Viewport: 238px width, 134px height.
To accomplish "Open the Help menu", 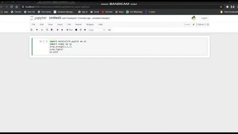I will pos(100,25).
